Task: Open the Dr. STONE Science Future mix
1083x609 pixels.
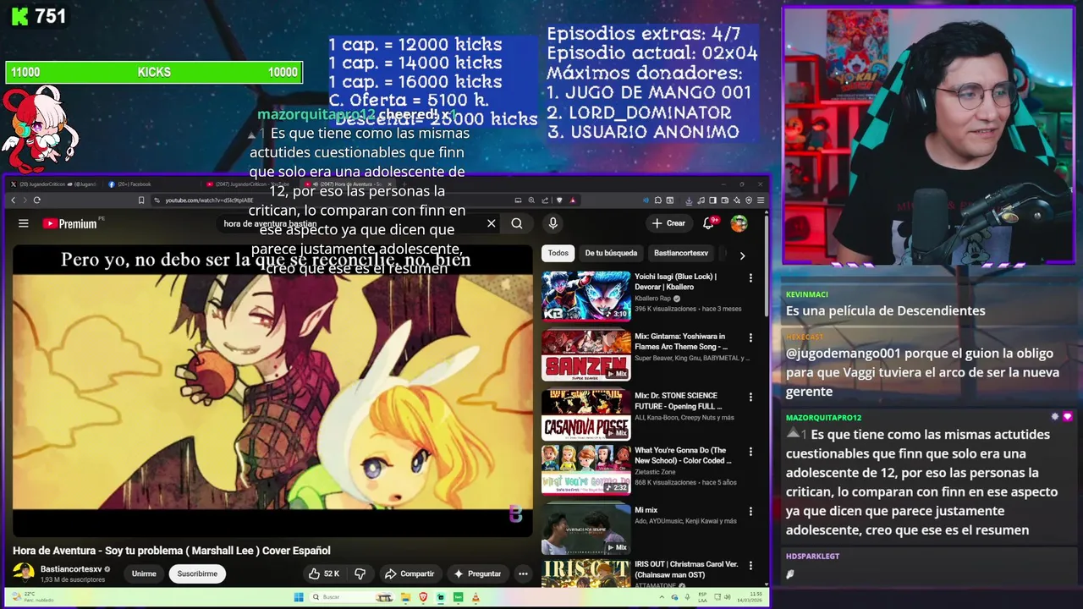Action: tap(585, 414)
